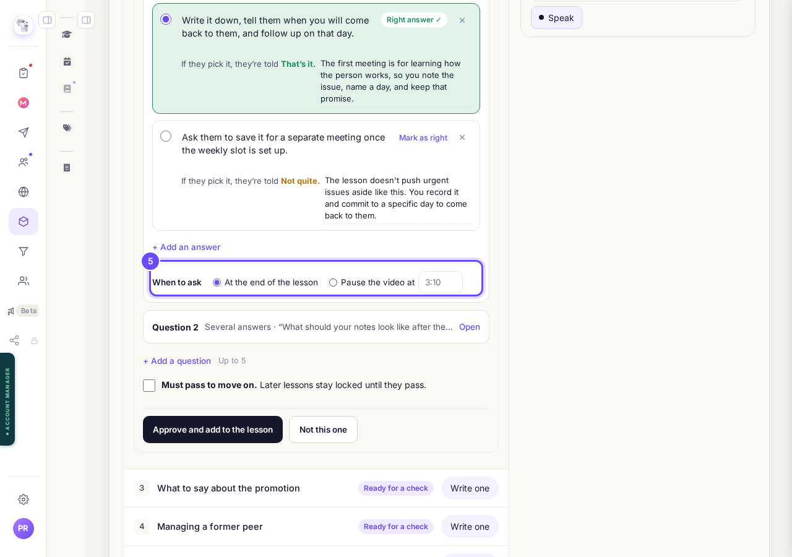
Task: Open the calendar check icon
Action: click(67, 61)
